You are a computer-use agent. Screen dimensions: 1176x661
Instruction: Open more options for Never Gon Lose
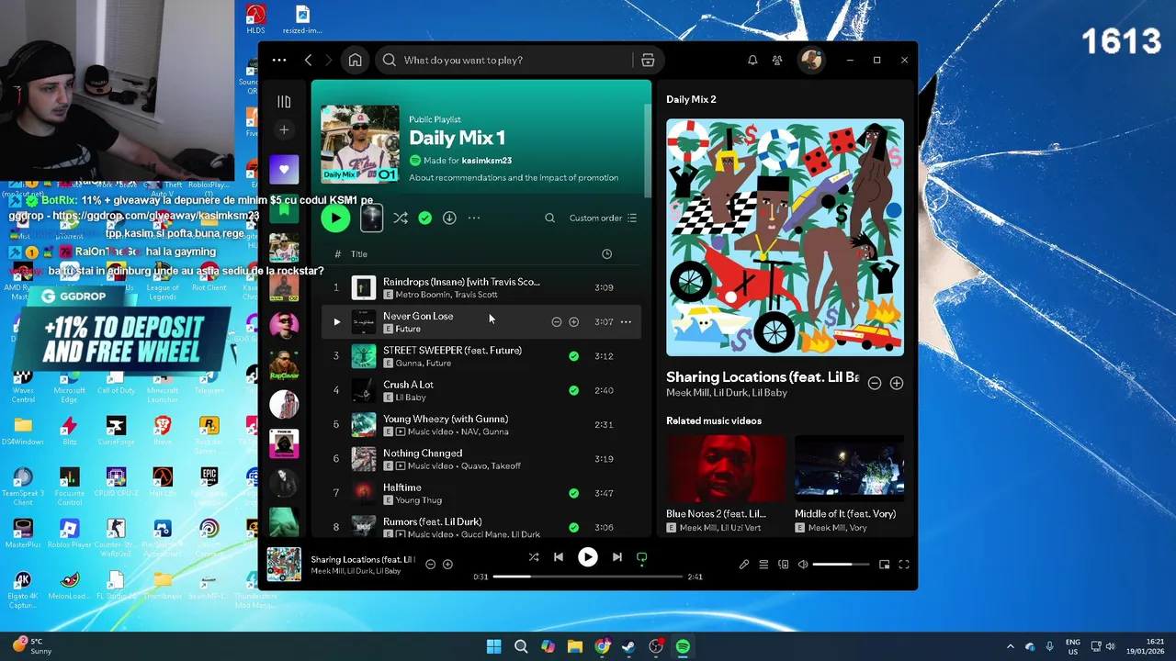pyautogui.click(x=626, y=322)
